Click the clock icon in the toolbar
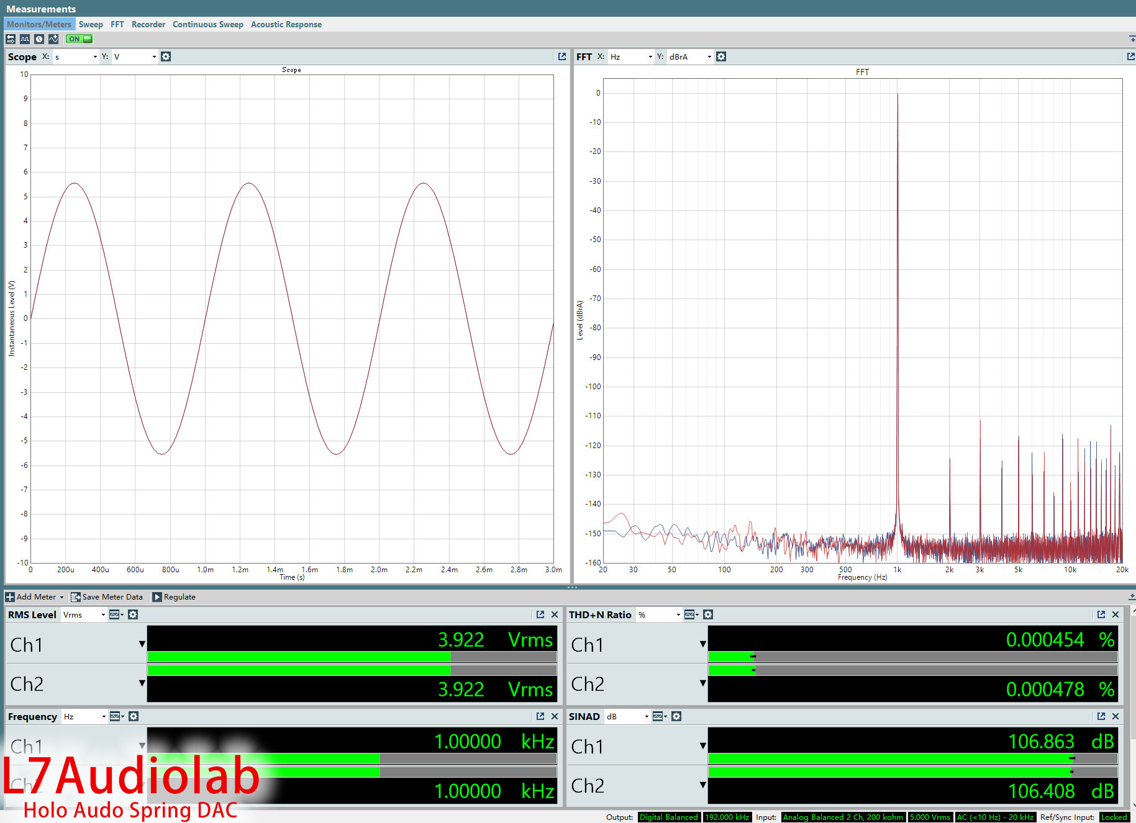 point(39,39)
